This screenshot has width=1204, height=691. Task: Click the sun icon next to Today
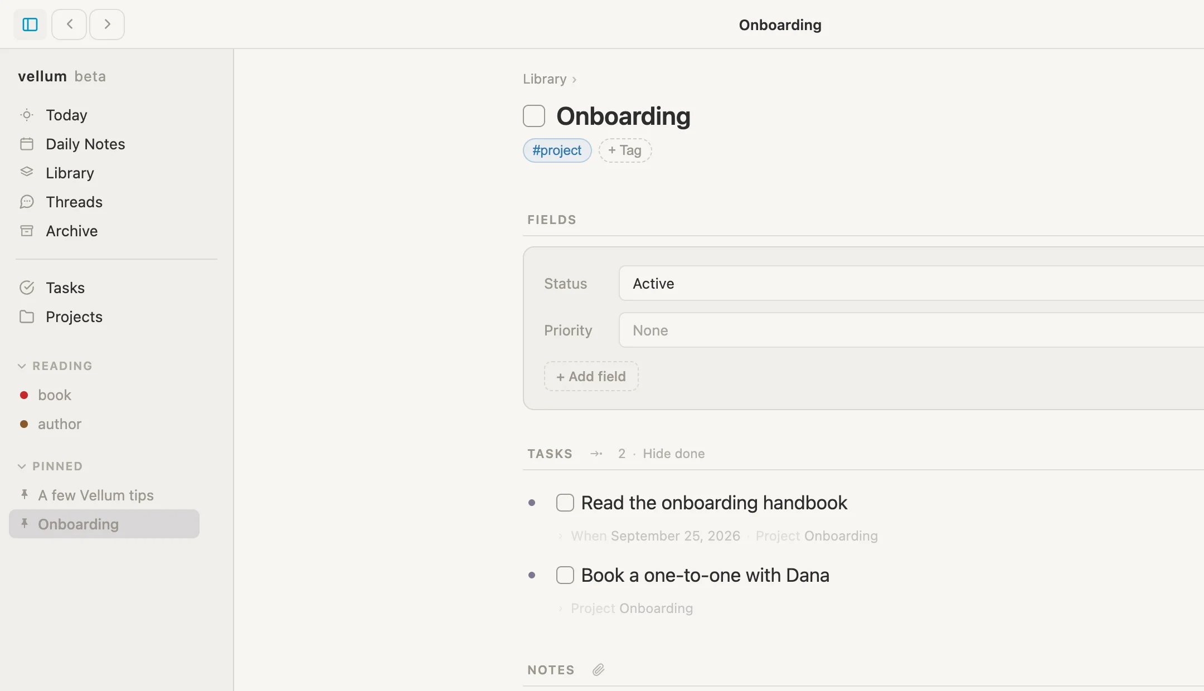click(x=27, y=115)
